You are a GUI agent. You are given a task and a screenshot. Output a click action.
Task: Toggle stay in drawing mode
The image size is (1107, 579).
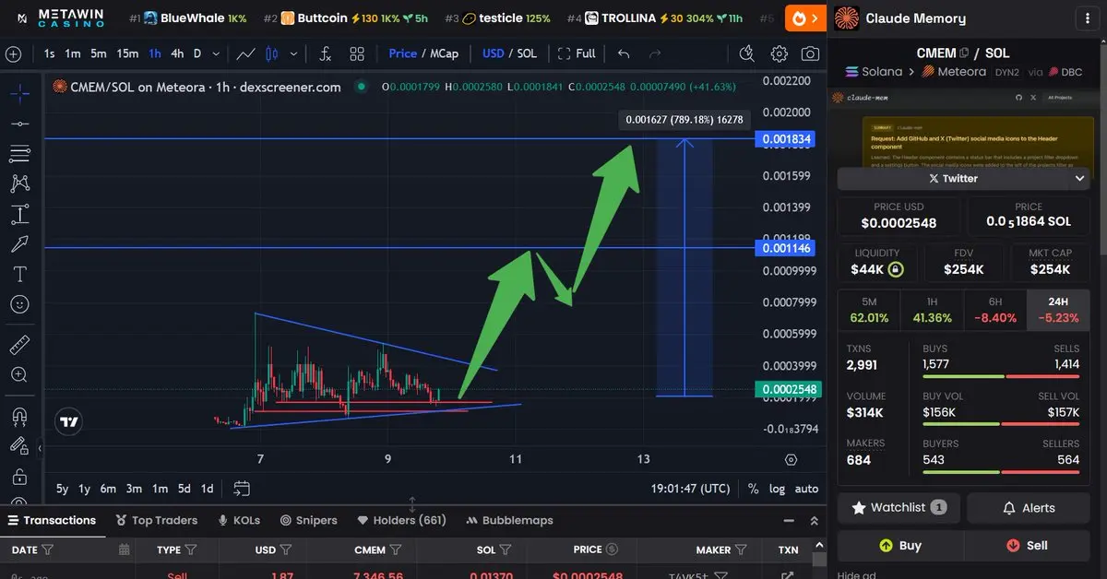coord(19,446)
